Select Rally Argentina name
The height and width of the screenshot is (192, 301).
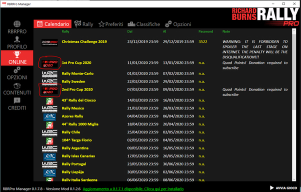point(75,148)
